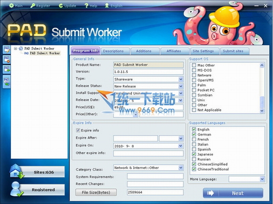Click the Register key icon
Screen dimensions: 273x204
[33, 5]
